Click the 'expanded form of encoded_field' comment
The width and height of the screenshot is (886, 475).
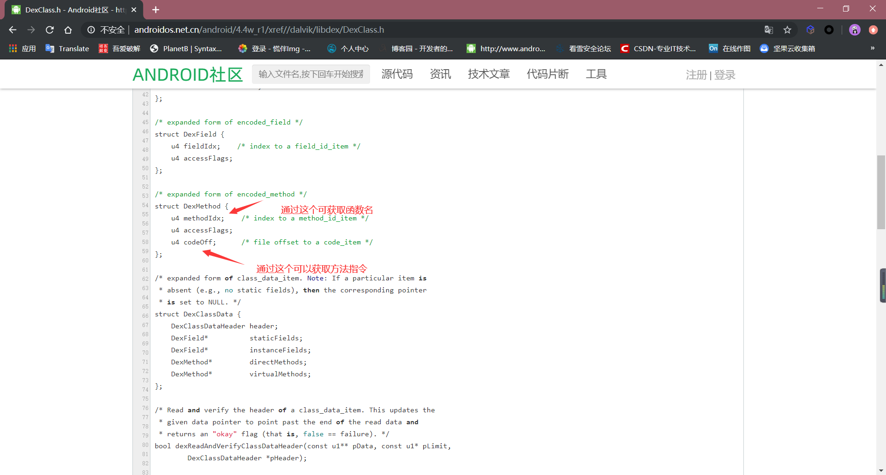(x=228, y=122)
